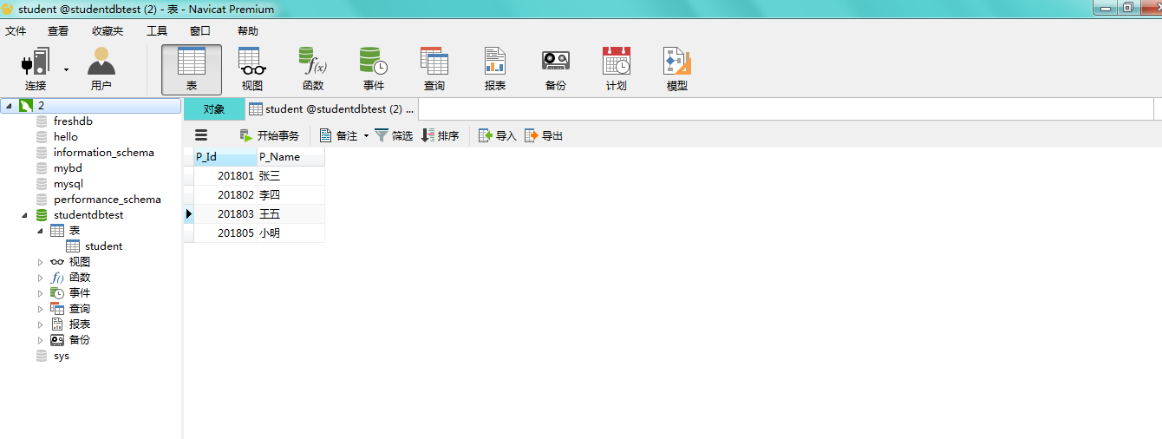Screen dimensions: 1162x439
Task: Open the 备注 dropdown arrow
Action: pos(366,135)
